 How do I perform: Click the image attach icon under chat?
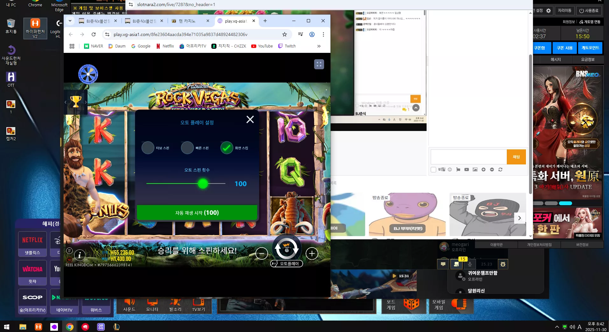pyautogui.click(x=475, y=170)
